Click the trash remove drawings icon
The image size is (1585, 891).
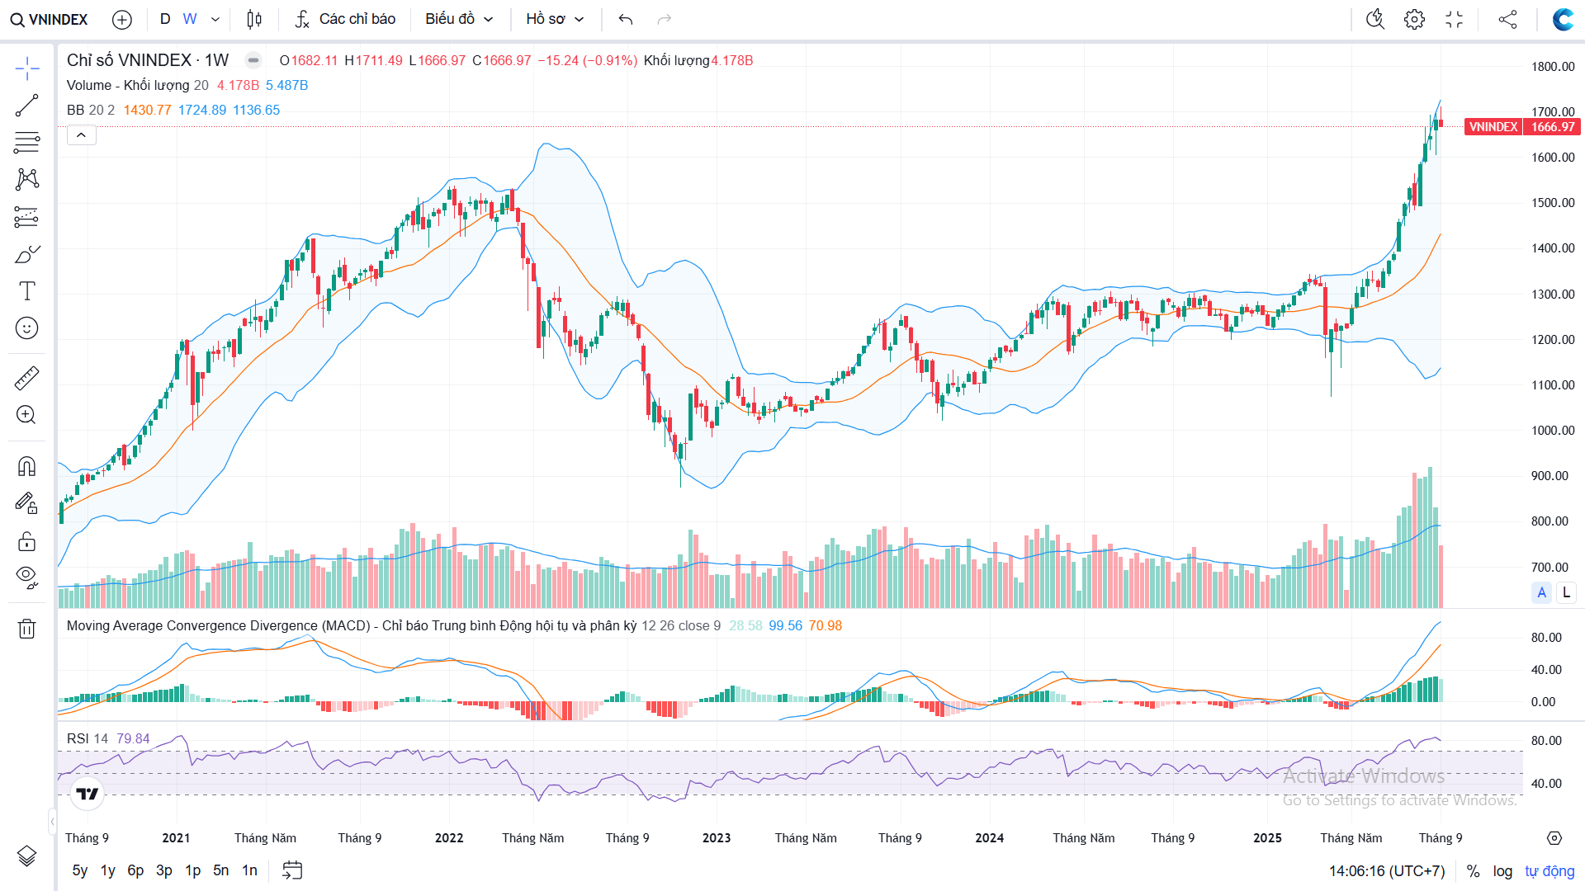26,629
